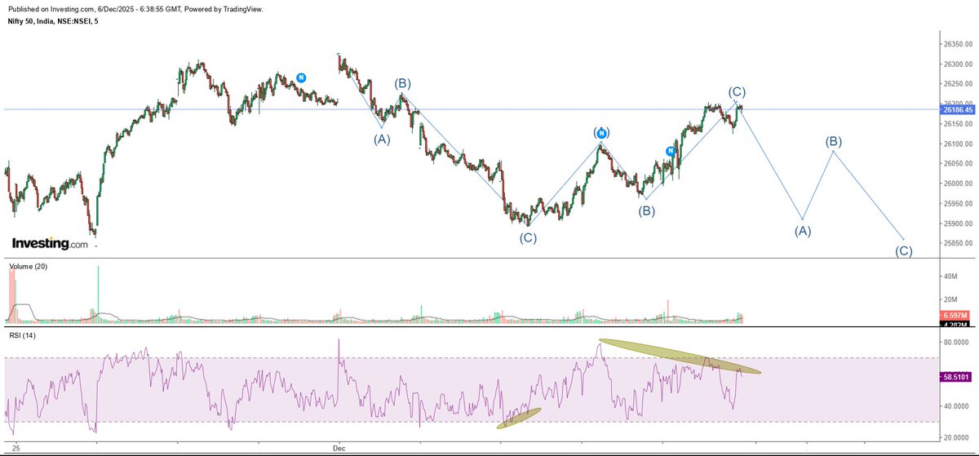Click the RSI axis label 40.0000
This screenshot has width=979, height=456.
pos(955,406)
